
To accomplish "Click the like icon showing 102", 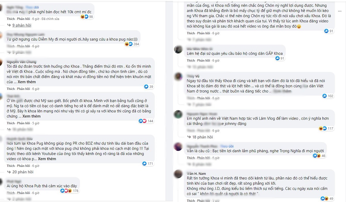I will pyautogui.click(x=324, y=96).
